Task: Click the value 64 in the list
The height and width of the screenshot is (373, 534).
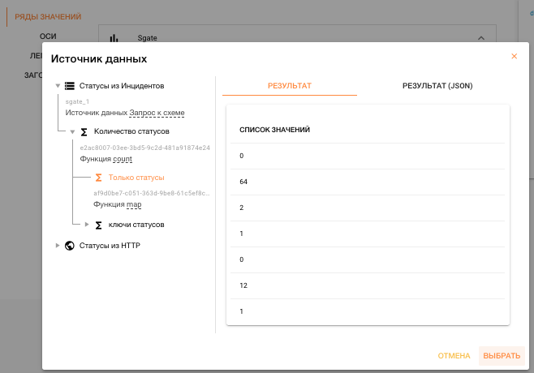Action: pyautogui.click(x=243, y=182)
